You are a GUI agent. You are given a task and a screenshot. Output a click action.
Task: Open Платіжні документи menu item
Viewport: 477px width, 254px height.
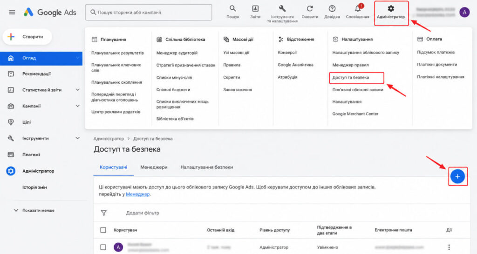click(x=437, y=64)
